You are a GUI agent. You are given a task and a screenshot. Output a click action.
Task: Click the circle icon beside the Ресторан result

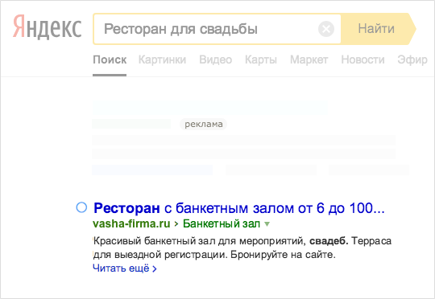81,207
